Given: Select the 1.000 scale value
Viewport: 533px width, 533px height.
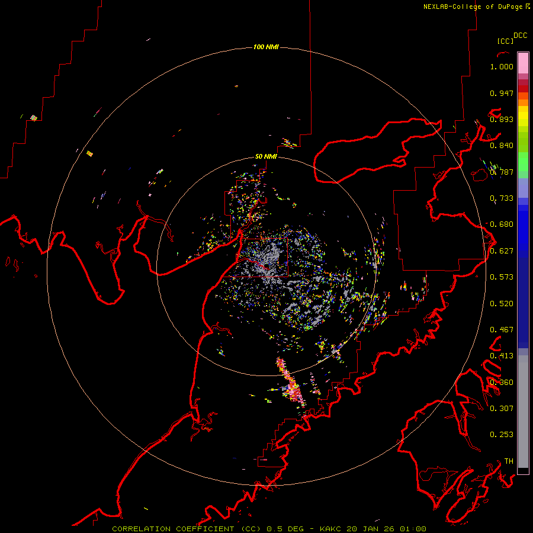Looking at the screenshot, I should coord(502,66).
